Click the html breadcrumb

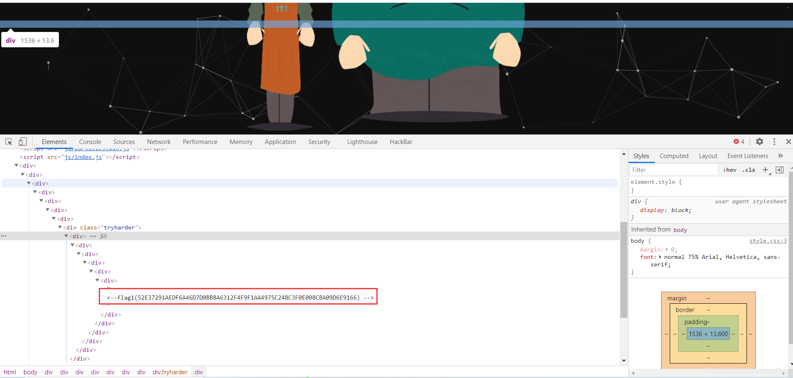10,372
